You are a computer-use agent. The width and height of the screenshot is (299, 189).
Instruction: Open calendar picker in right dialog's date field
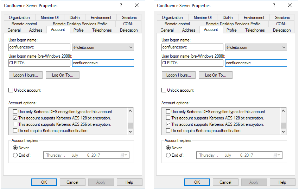(x=276, y=155)
